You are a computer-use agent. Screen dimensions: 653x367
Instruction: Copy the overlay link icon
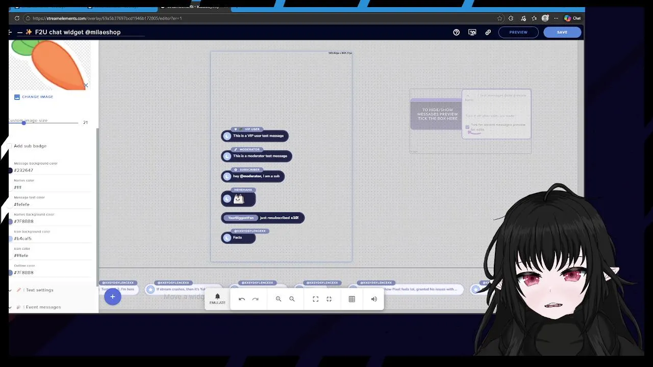pyautogui.click(x=488, y=32)
